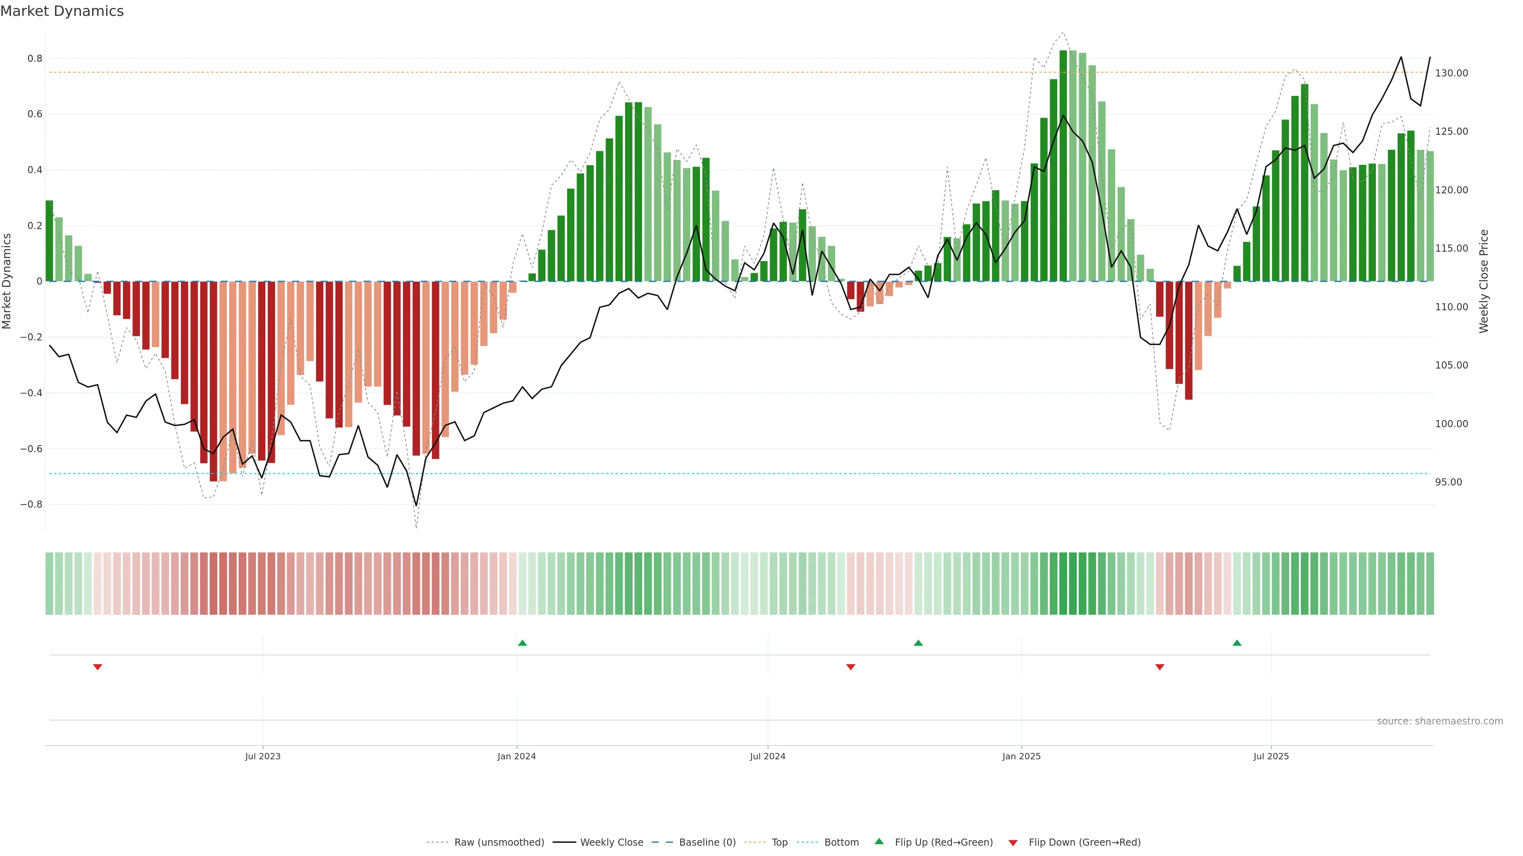Toggle the Bottom legend entry
1523x856 pixels.
coord(841,842)
